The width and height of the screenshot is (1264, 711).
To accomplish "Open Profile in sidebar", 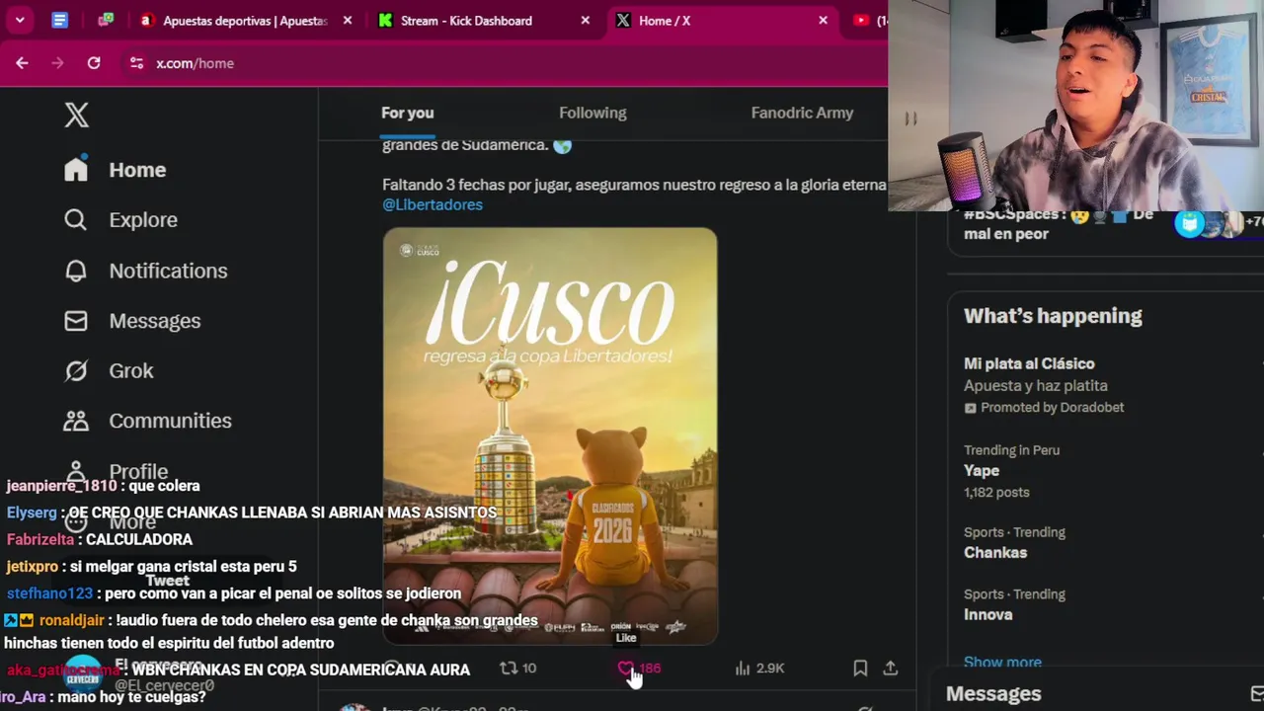I will (x=116, y=471).
